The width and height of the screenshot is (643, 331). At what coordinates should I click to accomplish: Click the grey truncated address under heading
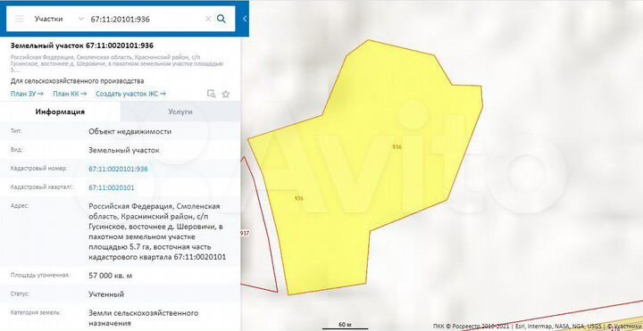pos(117,63)
